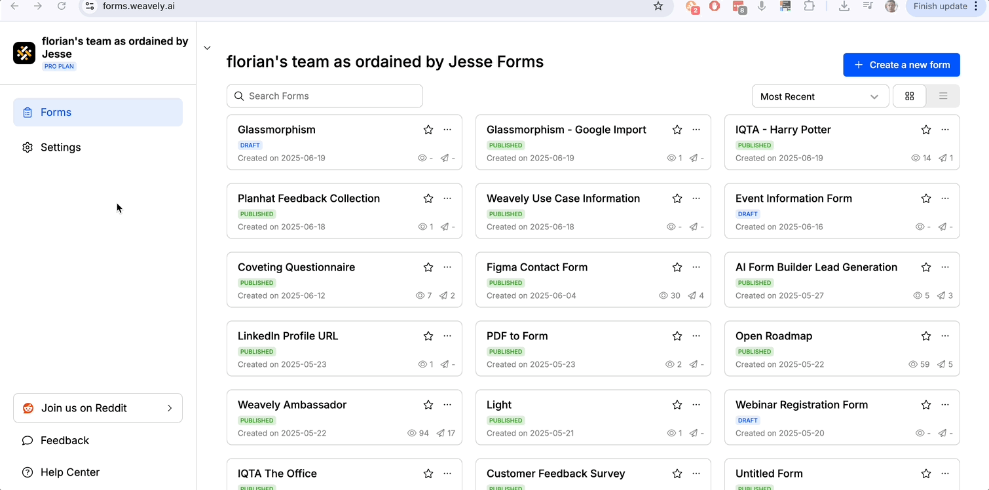The image size is (989, 490).
Task: Open three-dot menu for Weavely Ambassador
Action: coord(447,405)
